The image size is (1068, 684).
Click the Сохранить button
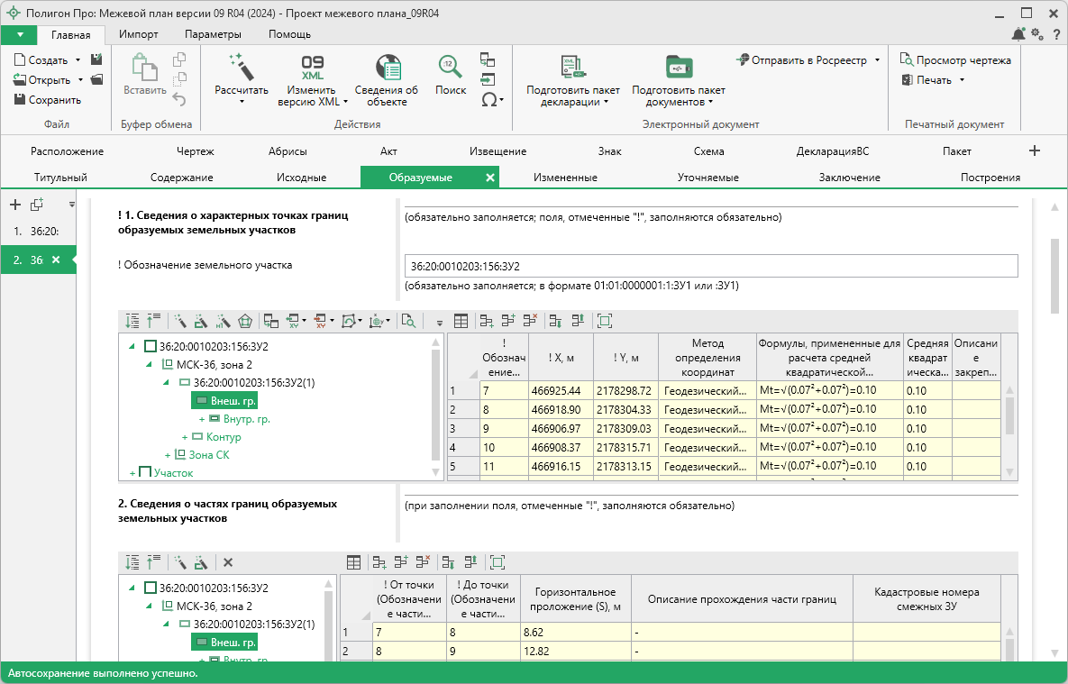pos(48,100)
